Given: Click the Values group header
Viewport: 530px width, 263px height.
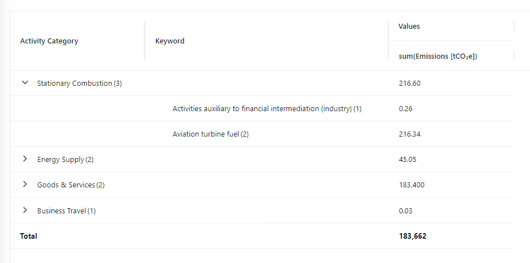Looking at the screenshot, I should (x=409, y=27).
